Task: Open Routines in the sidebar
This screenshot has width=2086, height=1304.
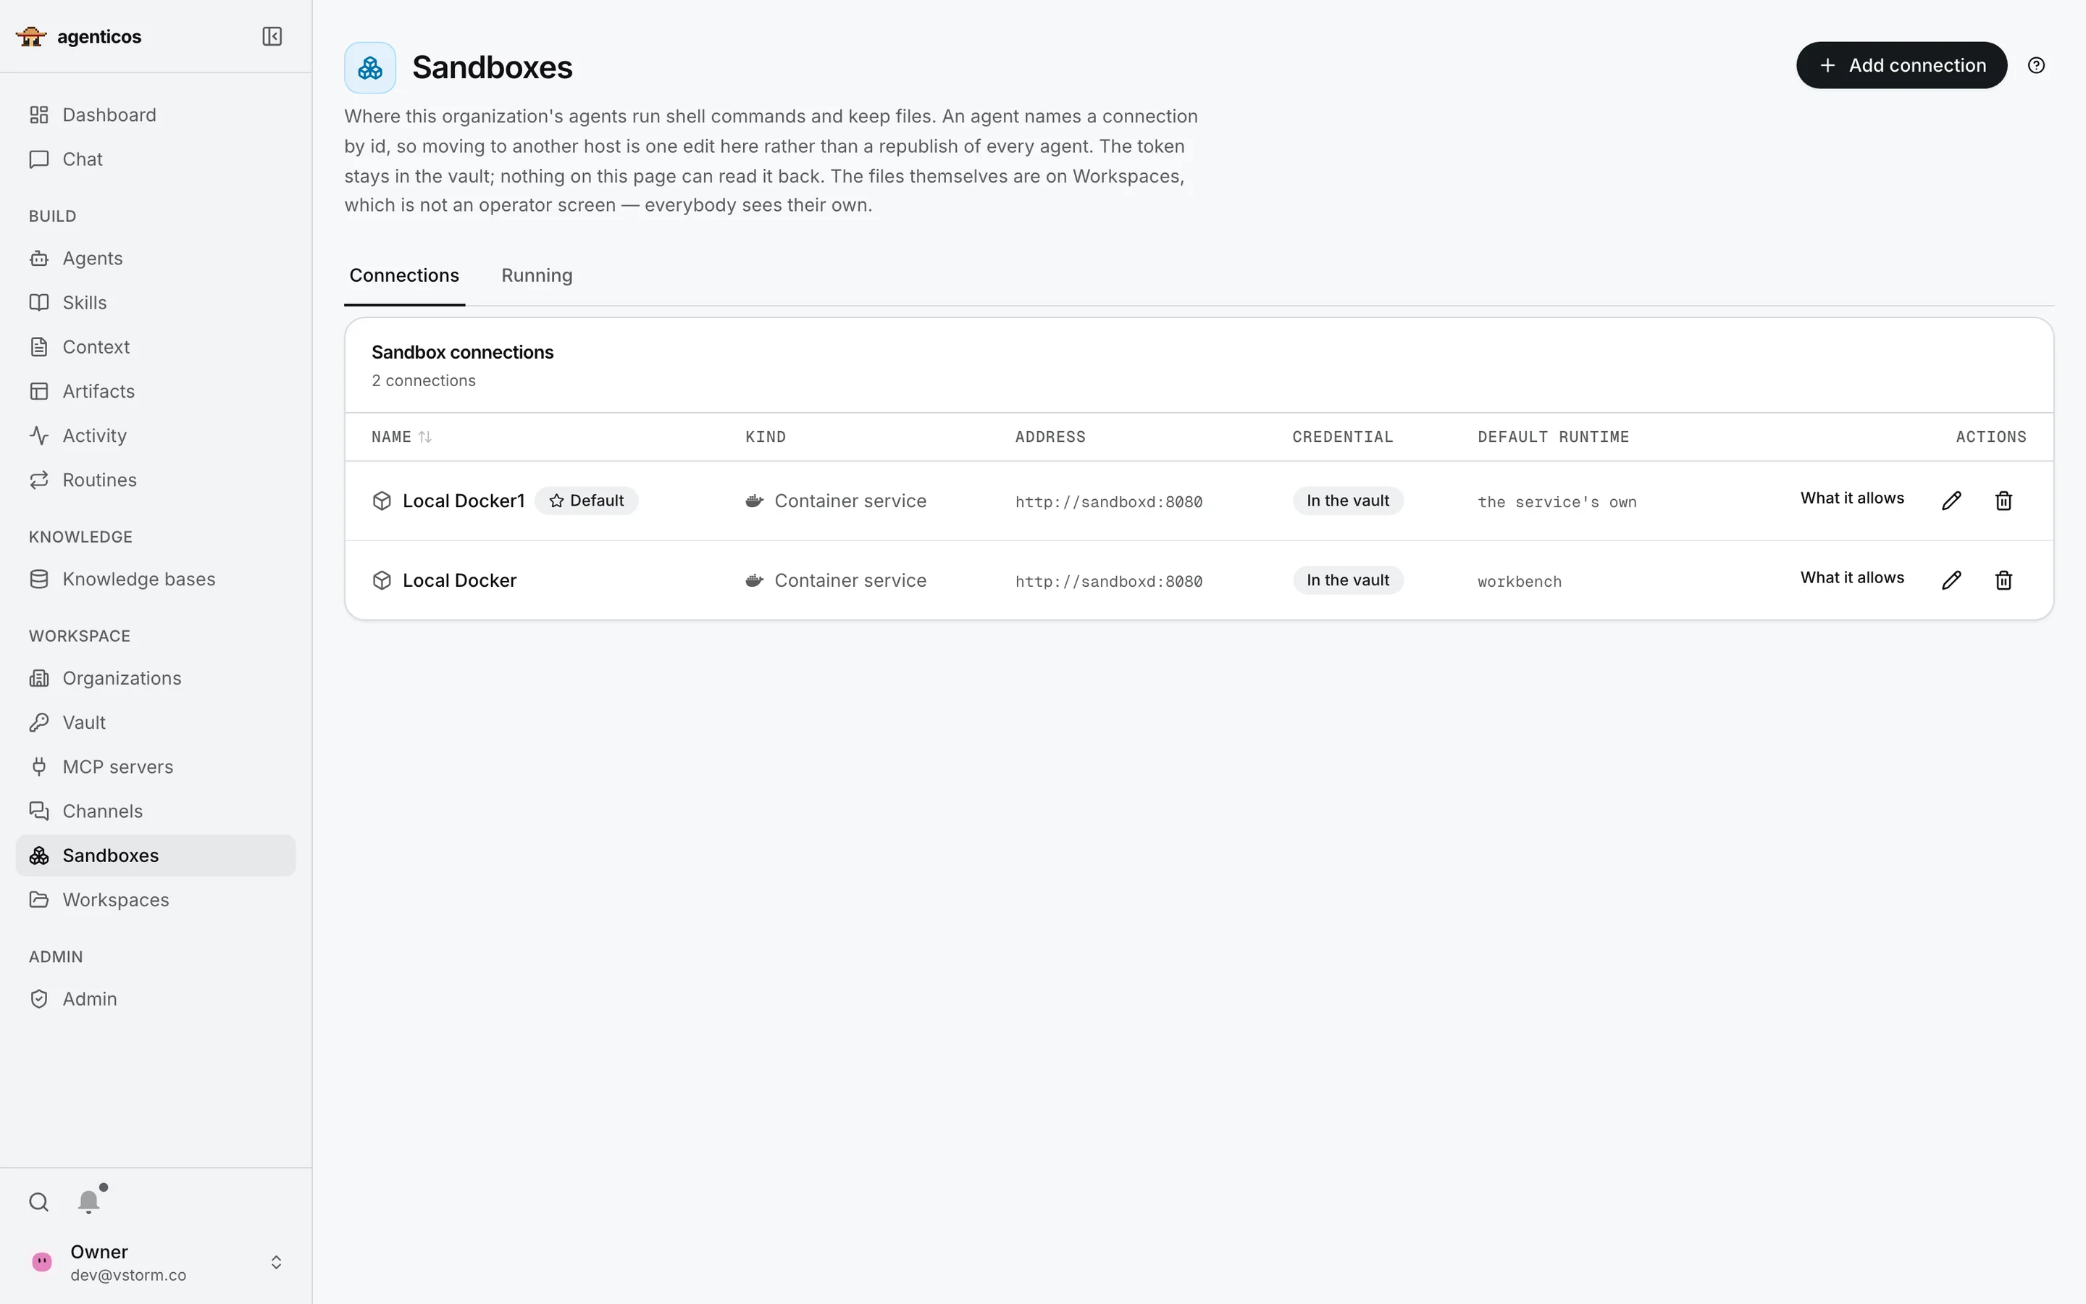Action: [155, 480]
